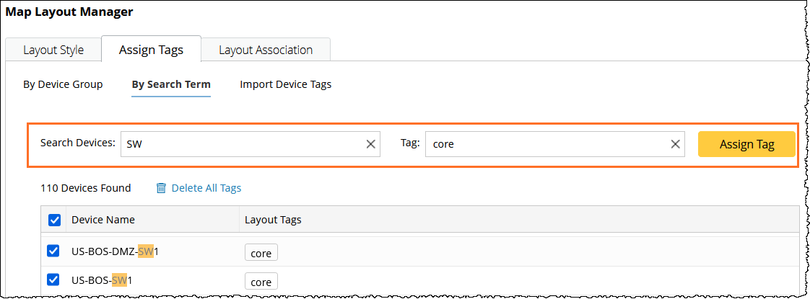This screenshot has height=299, width=810.
Task: Open the Layout Association tab
Action: (x=266, y=50)
